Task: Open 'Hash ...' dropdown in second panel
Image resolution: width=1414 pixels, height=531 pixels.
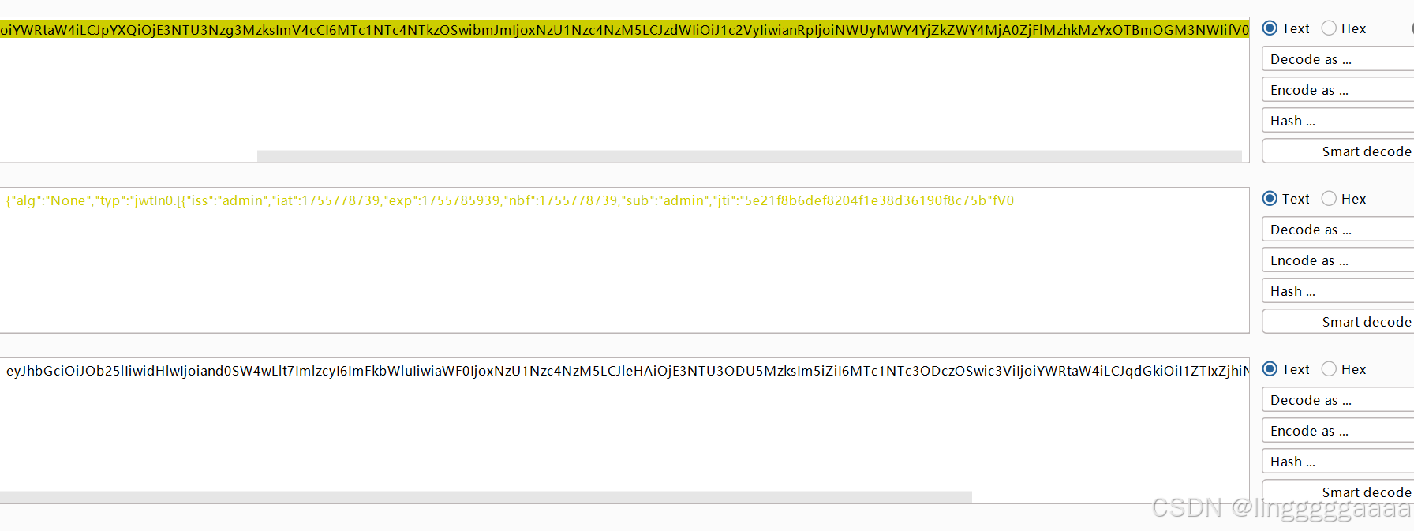Action: [x=1338, y=291]
